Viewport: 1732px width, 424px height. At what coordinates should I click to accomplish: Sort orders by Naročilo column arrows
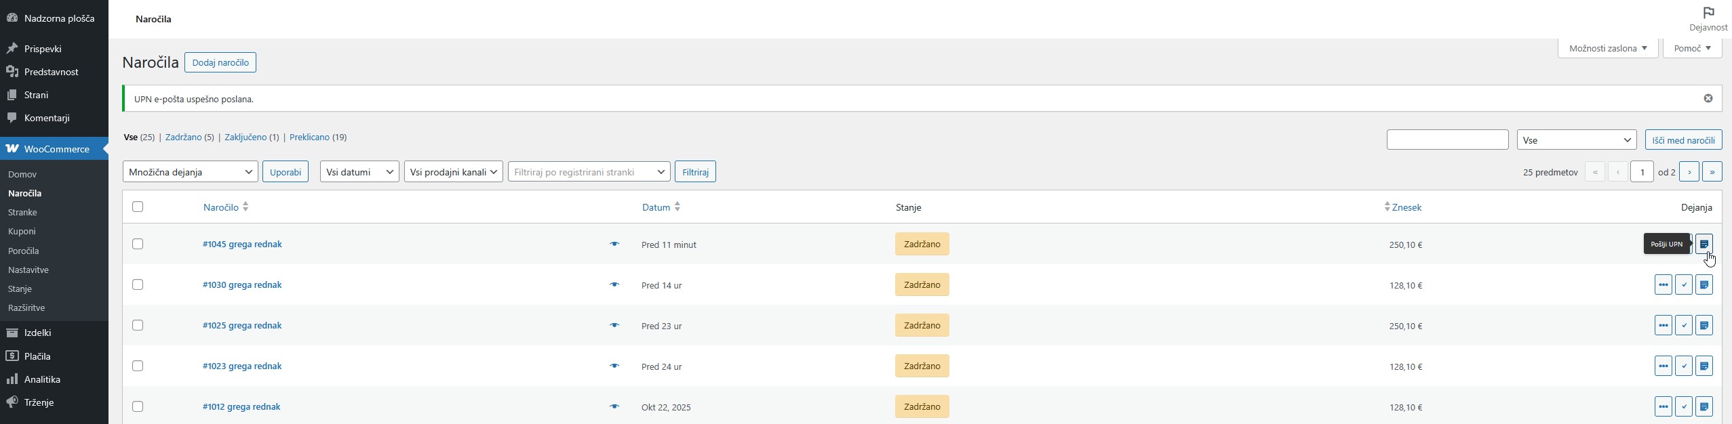(245, 207)
